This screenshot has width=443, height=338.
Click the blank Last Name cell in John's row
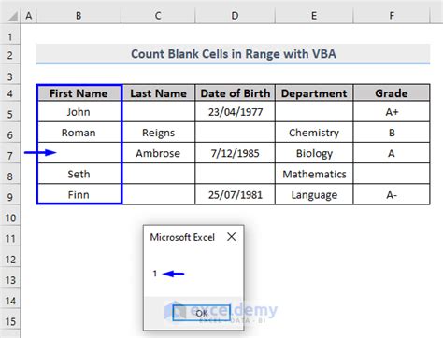click(158, 111)
